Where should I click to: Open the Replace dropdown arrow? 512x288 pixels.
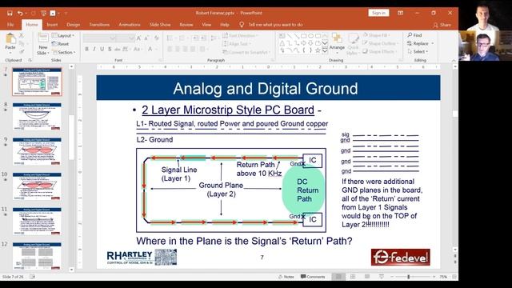433,43
